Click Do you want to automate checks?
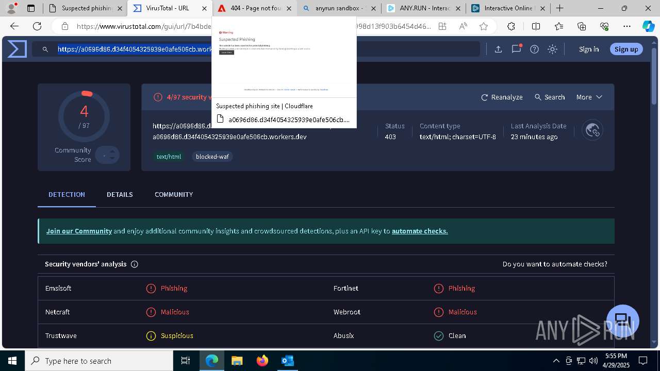 (555, 264)
